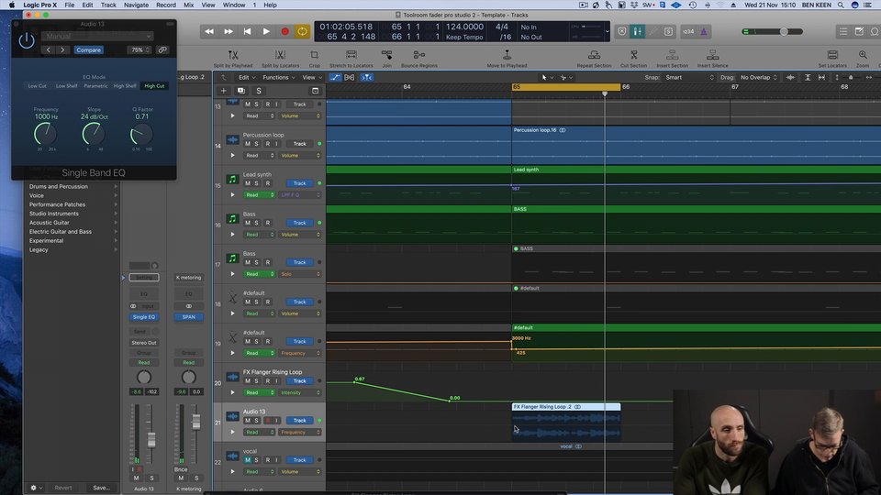Open the Mix menu
881x495 pixels.
(x=189, y=5)
